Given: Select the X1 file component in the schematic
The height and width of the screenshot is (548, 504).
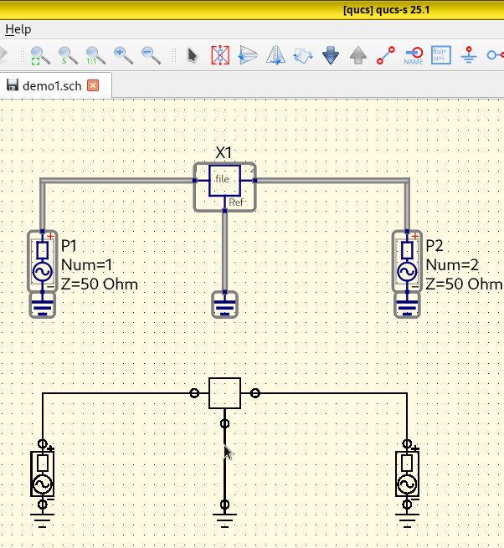Looking at the screenshot, I should [x=224, y=180].
